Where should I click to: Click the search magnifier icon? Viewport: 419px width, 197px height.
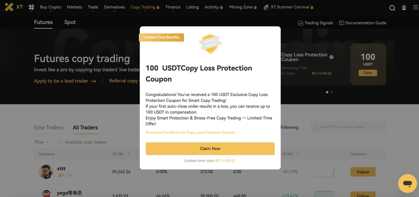point(392,8)
